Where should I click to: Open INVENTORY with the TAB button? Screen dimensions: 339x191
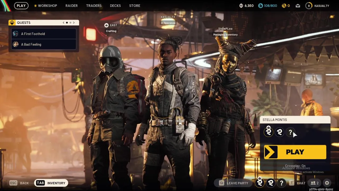tap(51, 183)
